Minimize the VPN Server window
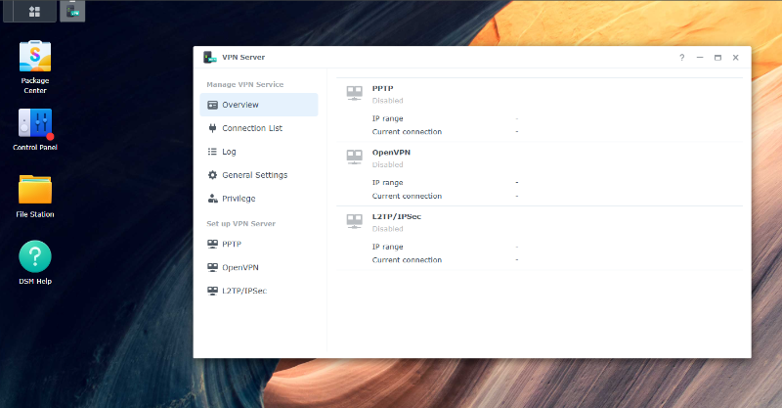Screen dimensions: 782x408 click(x=700, y=58)
